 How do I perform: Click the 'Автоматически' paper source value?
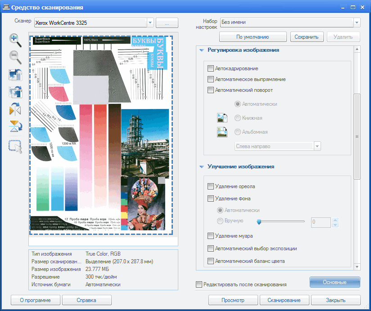tap(103, 284)
